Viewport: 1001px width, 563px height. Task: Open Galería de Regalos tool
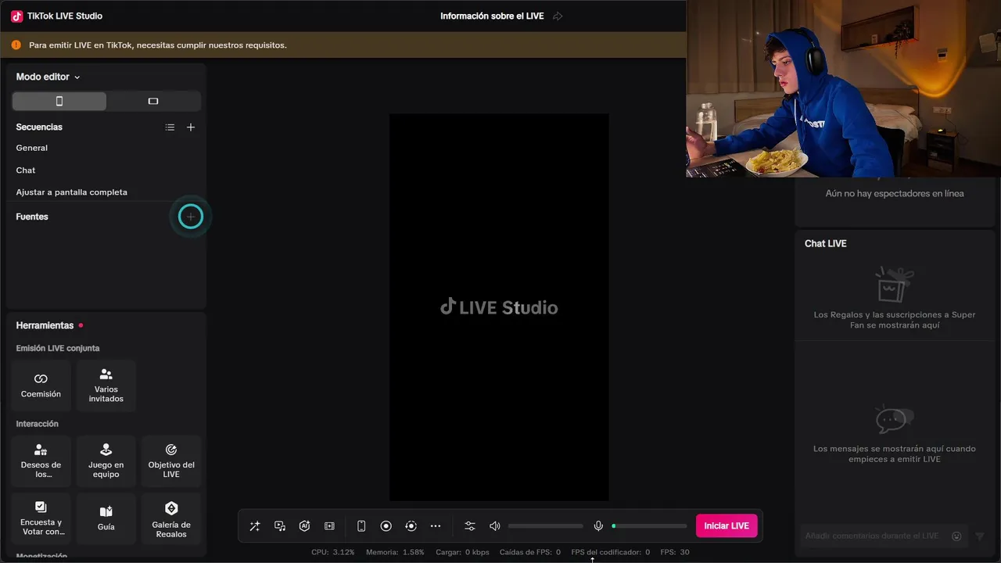point(171,518)
